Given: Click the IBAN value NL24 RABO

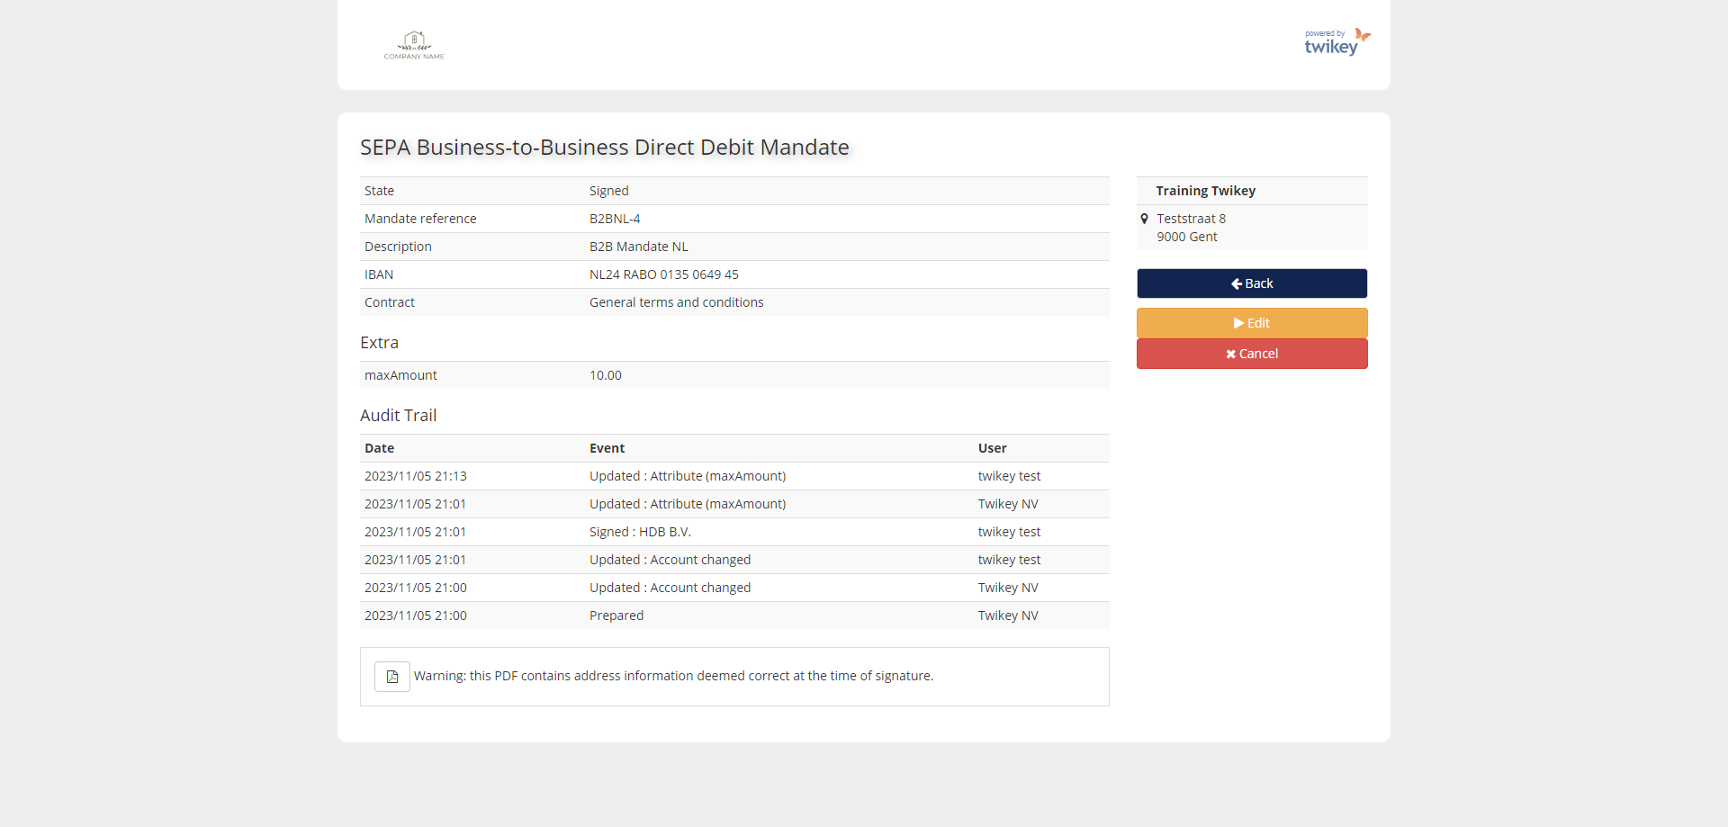Looking at the screenshot, I should [x=663, y=274].
